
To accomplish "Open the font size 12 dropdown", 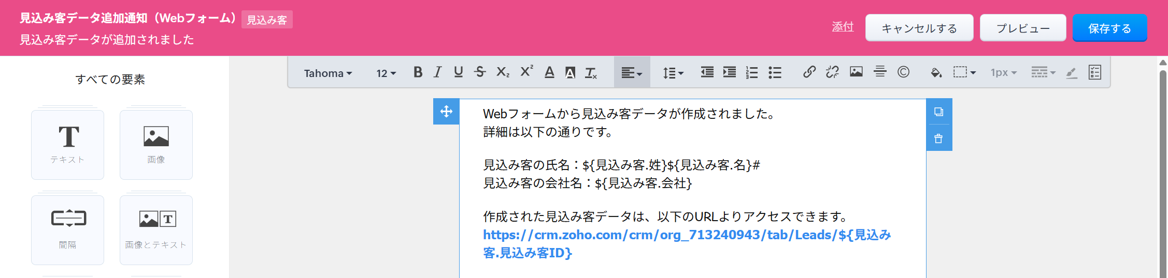I will [386, 73].
